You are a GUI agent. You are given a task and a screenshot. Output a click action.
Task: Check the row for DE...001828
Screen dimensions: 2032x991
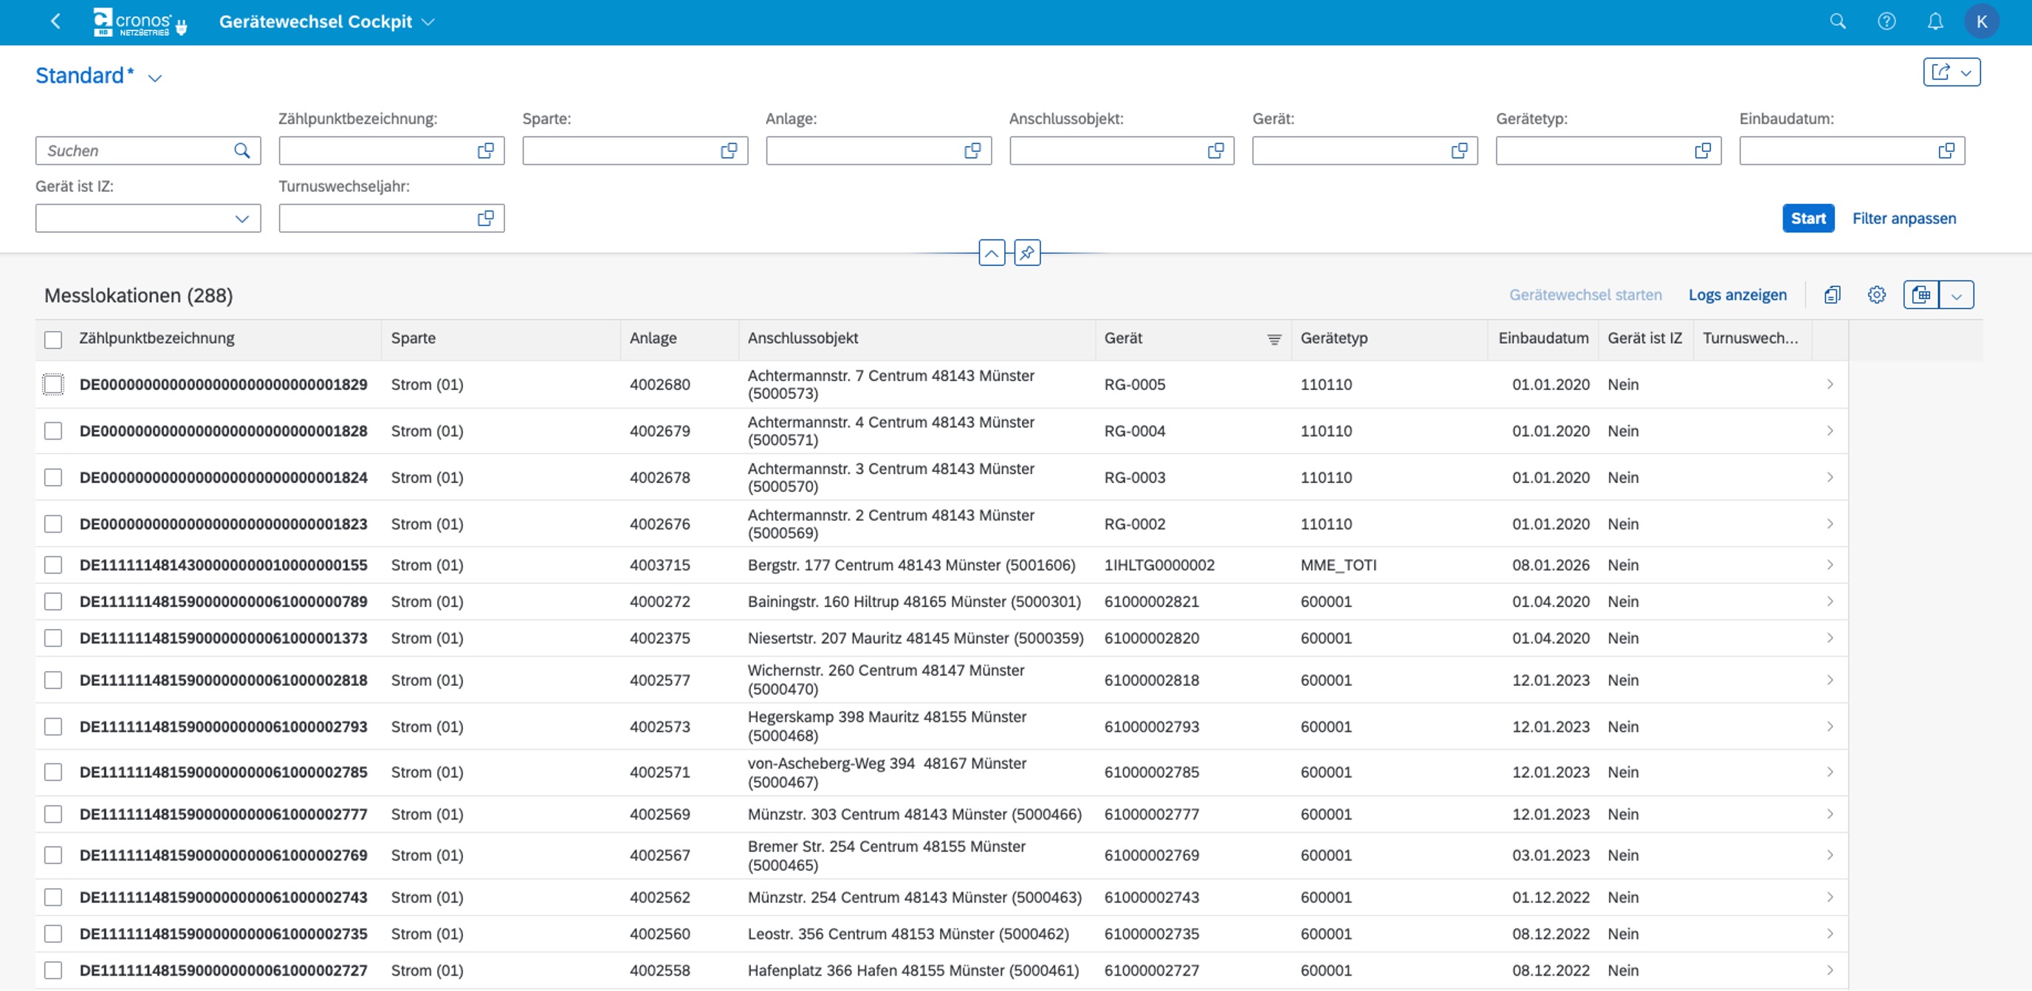[53, 431]
